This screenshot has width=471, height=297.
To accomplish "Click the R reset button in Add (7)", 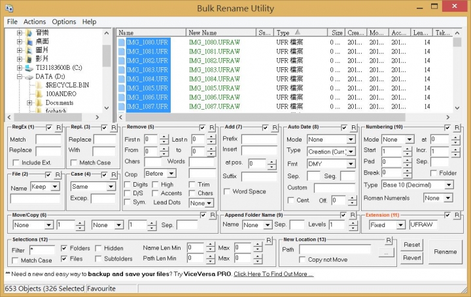I will (x=275, y=128).
